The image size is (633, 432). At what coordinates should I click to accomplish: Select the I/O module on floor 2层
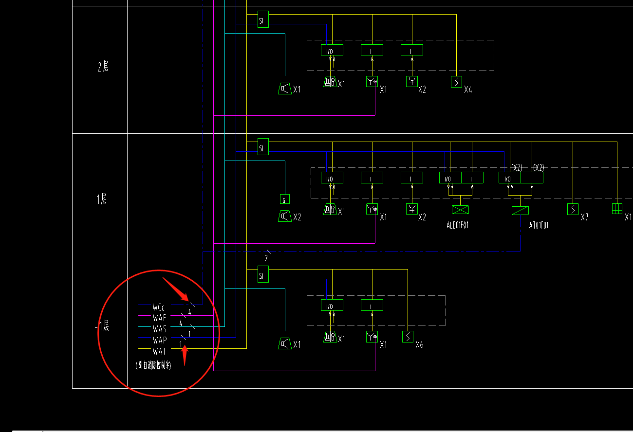[332, 50]
